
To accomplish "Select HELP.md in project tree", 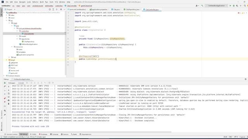I will (x=14, y=65).
